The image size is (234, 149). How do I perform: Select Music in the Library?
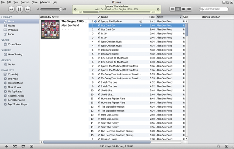(x=19, y=21)
